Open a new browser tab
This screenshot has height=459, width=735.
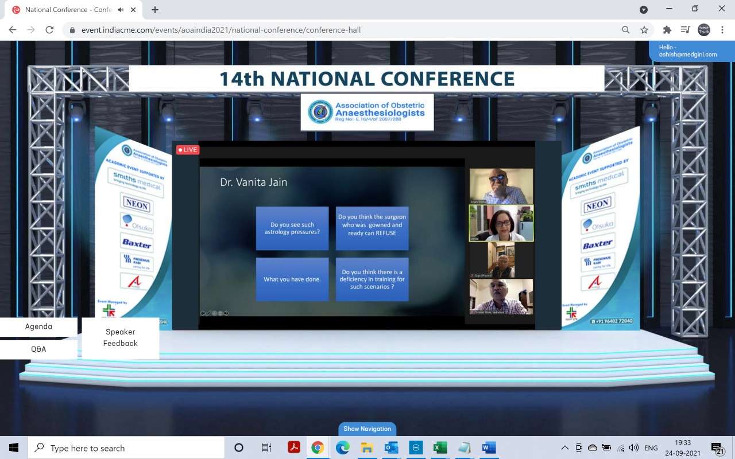pos(155,10)
